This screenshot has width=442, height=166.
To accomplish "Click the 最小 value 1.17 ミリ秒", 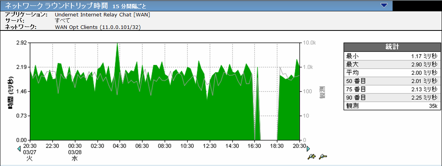I will 424,56.
